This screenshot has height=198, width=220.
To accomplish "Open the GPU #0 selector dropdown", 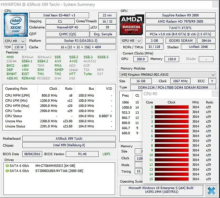I will tap(131, 41).
